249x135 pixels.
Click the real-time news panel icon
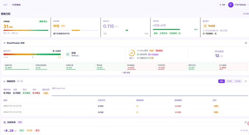pyautogui.click(x=5, y=122)
